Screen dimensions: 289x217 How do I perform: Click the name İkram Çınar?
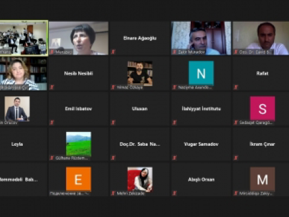click(x=263, y=144)
